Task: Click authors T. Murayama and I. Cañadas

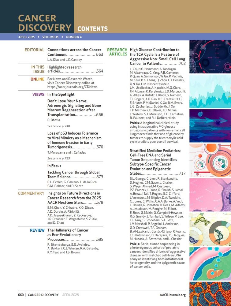Action: click(x=66, y=152)
